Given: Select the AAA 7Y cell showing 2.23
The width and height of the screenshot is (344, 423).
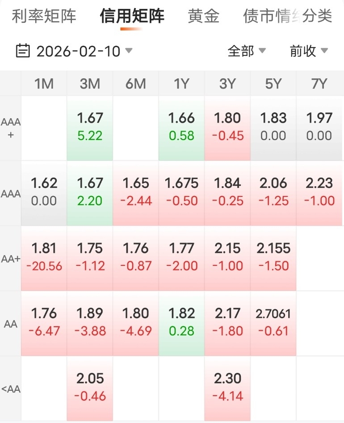Looking at the screenshot, I should click(x=319, y=192).
